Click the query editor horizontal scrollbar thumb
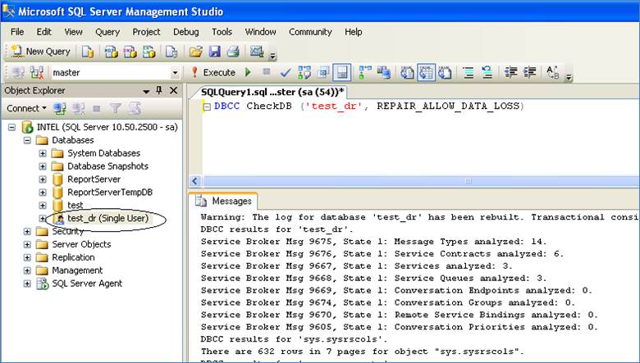The width and height of the screenshot is (640, 363). (x=420, y=181)
